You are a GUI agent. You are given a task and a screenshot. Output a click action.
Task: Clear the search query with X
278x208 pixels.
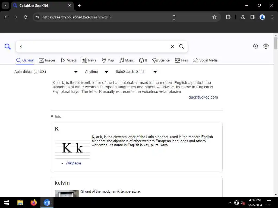tap(172, 47)
